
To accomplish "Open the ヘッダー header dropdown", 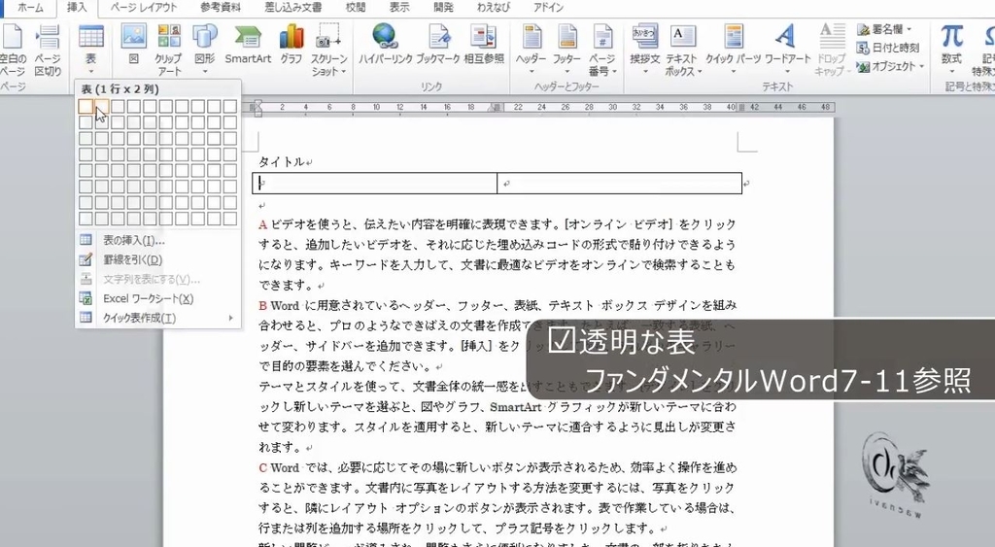I will pos(532,50).
